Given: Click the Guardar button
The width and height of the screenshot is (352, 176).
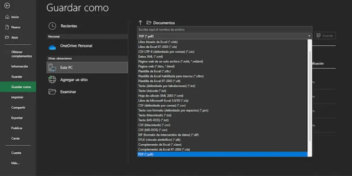Looking at the screenshot, I should 325,36.
